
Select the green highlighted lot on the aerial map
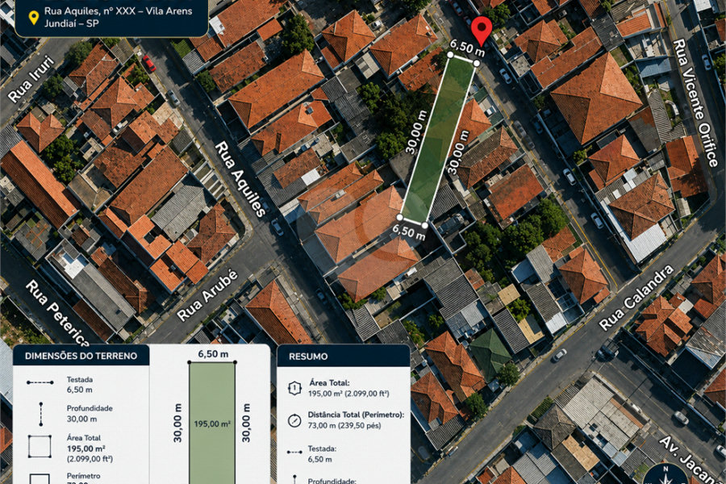439,139
